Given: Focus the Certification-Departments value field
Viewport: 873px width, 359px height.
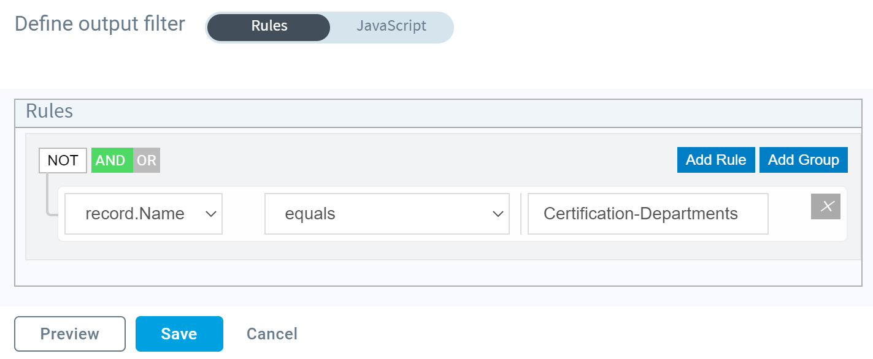Looking at the screenshot, I should [648, 214].
